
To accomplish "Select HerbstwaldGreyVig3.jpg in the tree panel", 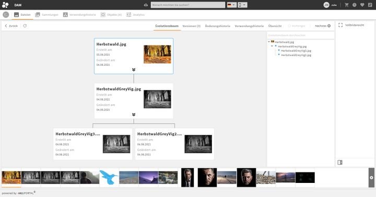I will (x=296, y=51).
